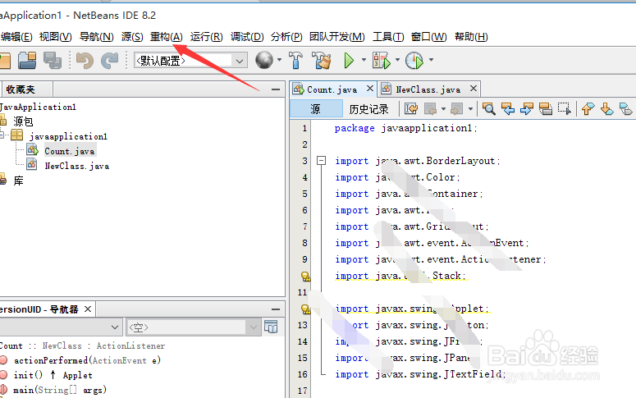
Task: Open dropdown arrow beside Profile button
Action: tap(431, 60)
